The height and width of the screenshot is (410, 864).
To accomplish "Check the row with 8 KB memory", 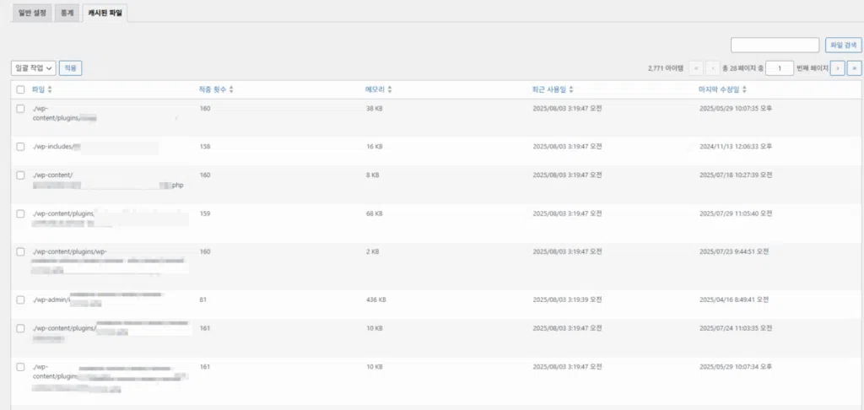I will (x=20, y=175).
